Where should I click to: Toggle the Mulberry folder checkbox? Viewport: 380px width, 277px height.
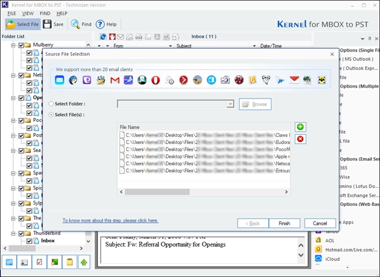tap(21, 45)
